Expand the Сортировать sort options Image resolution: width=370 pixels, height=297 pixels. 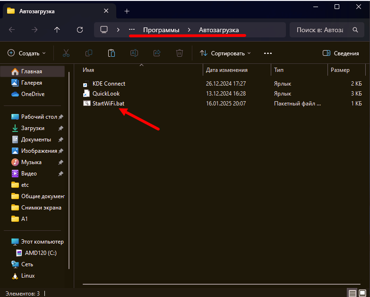[x=225, y=53]
